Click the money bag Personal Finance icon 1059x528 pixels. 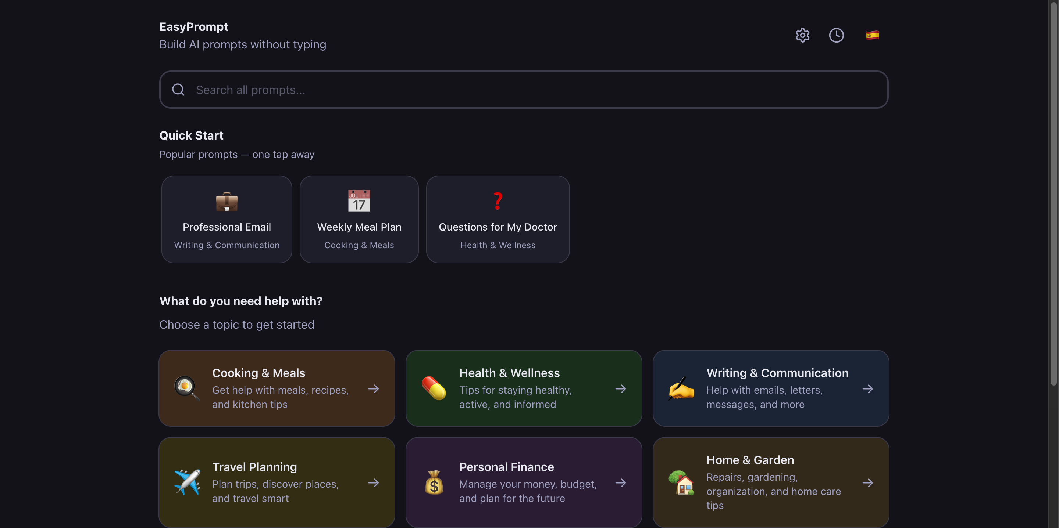pyautogui.click(x=434, y=482)
